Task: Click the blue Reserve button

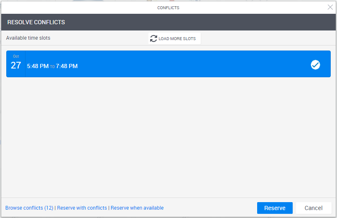Action: pyautogui.click(x=275, y=208)
